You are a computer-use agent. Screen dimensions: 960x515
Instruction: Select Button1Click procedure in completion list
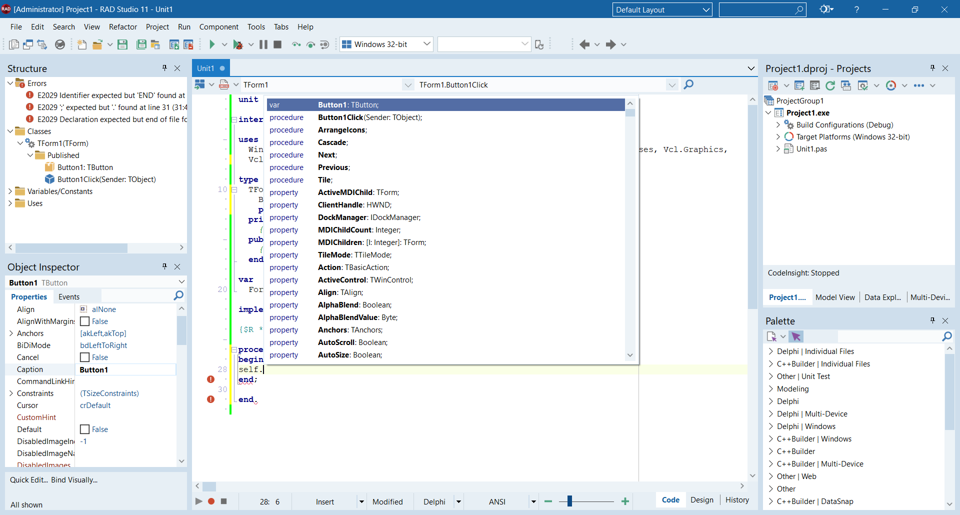click(x=445, y=117)
